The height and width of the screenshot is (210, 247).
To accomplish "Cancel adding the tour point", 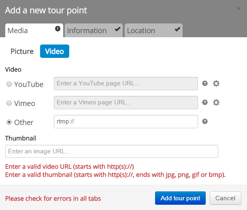I will 226,198.
